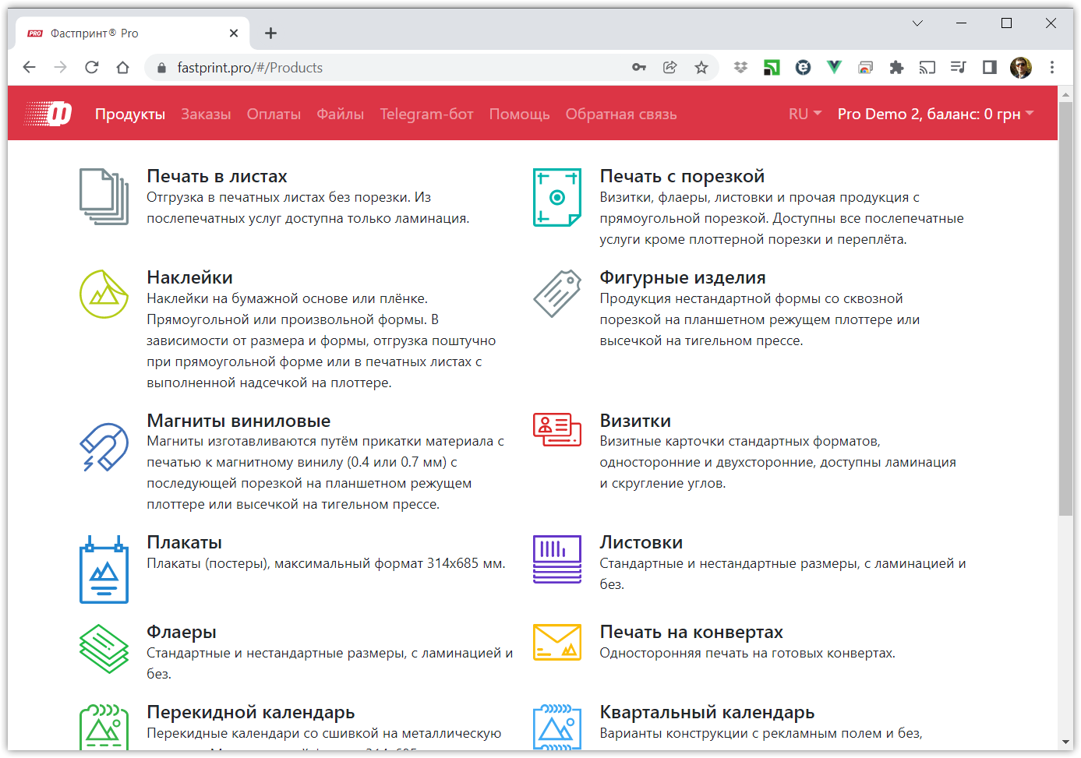Select the green sticker icon
The width and height of the screenshot is (1081, 758).
[104, 294]
